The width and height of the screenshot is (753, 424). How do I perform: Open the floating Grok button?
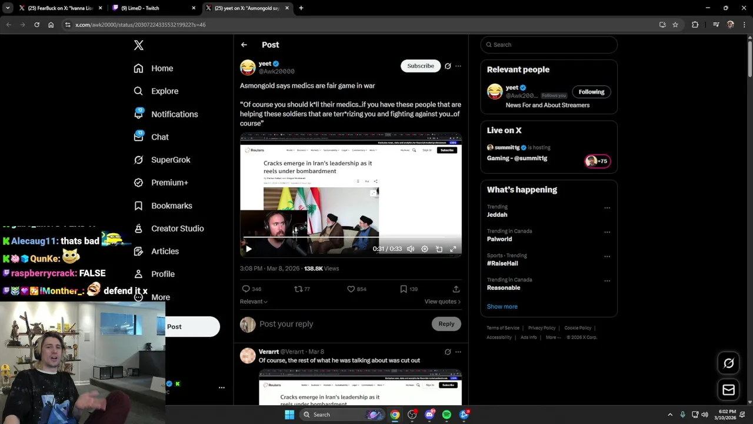tap(728, 363)
